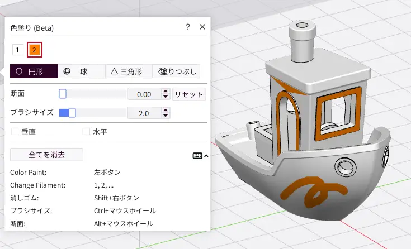The width and height of the screenshot is (411, 249).
Task: Close the 色塗り (Beta) panel
Action: click(x=202, y=27)
